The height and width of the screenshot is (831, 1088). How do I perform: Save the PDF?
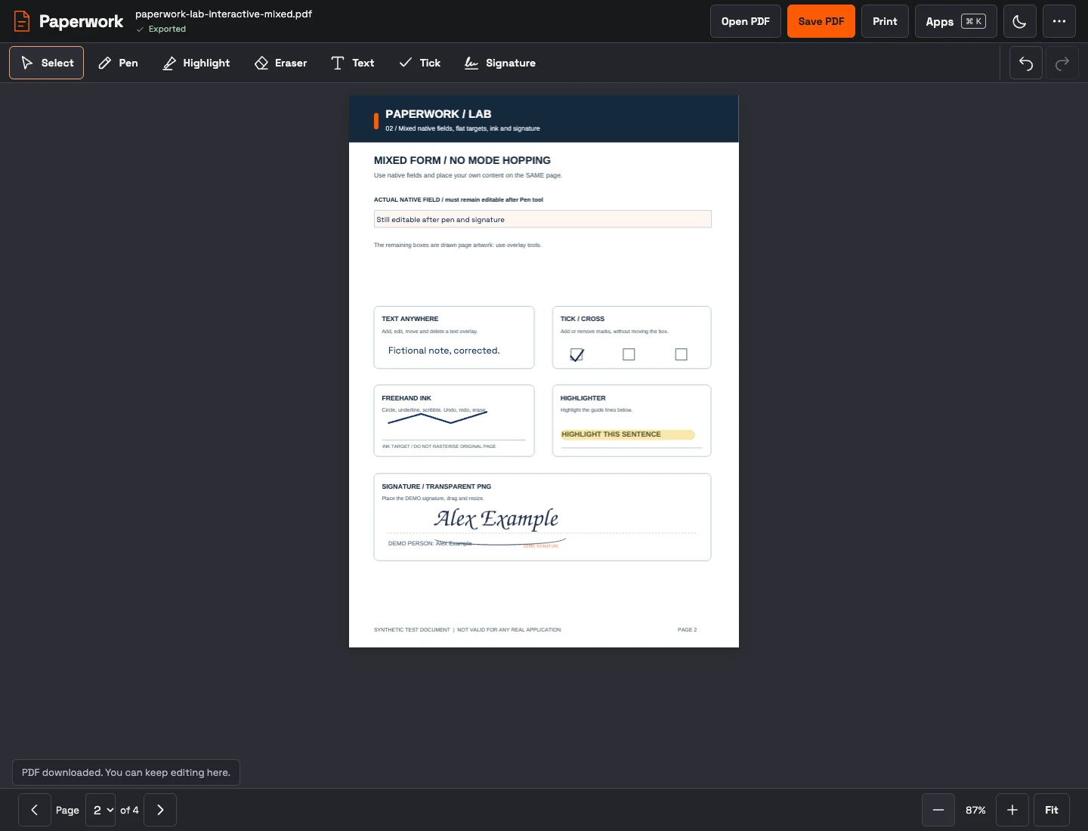coord(821,21)
